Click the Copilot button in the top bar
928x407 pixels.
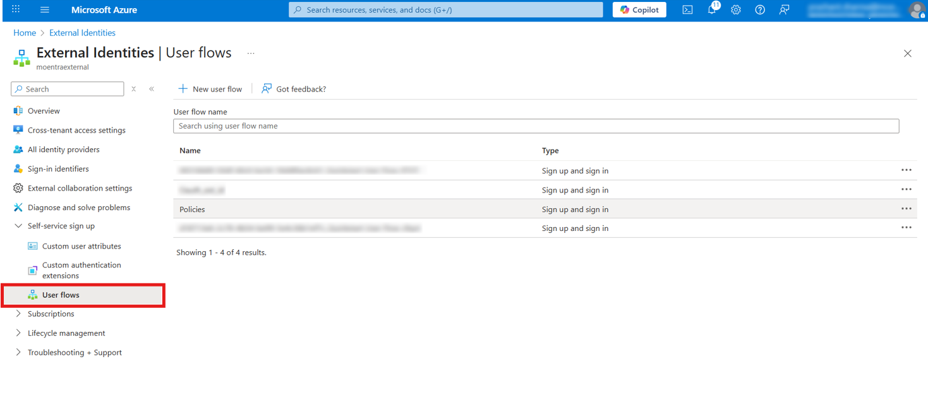(639, 9)
